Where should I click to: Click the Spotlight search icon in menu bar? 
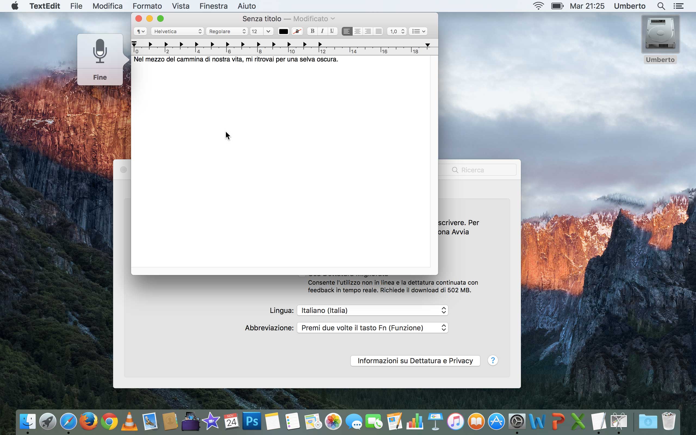pos(661,6)
